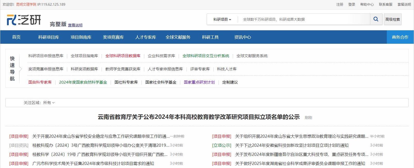414x168 pixels.
Task: Open the 新疆维吾尔自治区重大科技专项 notice
Action: click(302, 154)
